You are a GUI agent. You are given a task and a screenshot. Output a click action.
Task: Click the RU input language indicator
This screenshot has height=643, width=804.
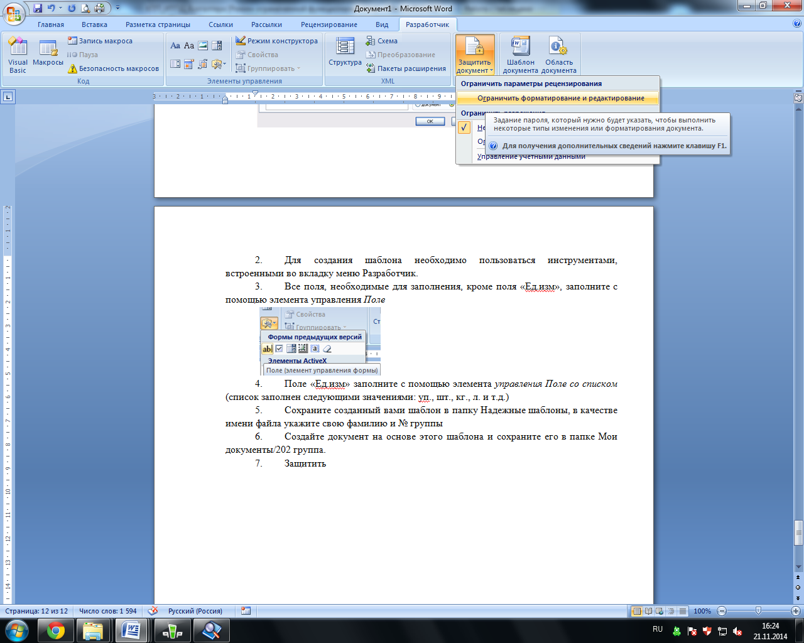point(658,629)
